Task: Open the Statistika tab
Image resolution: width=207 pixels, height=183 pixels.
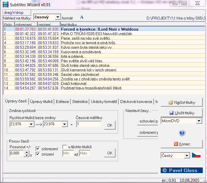Action: point(80,102)
